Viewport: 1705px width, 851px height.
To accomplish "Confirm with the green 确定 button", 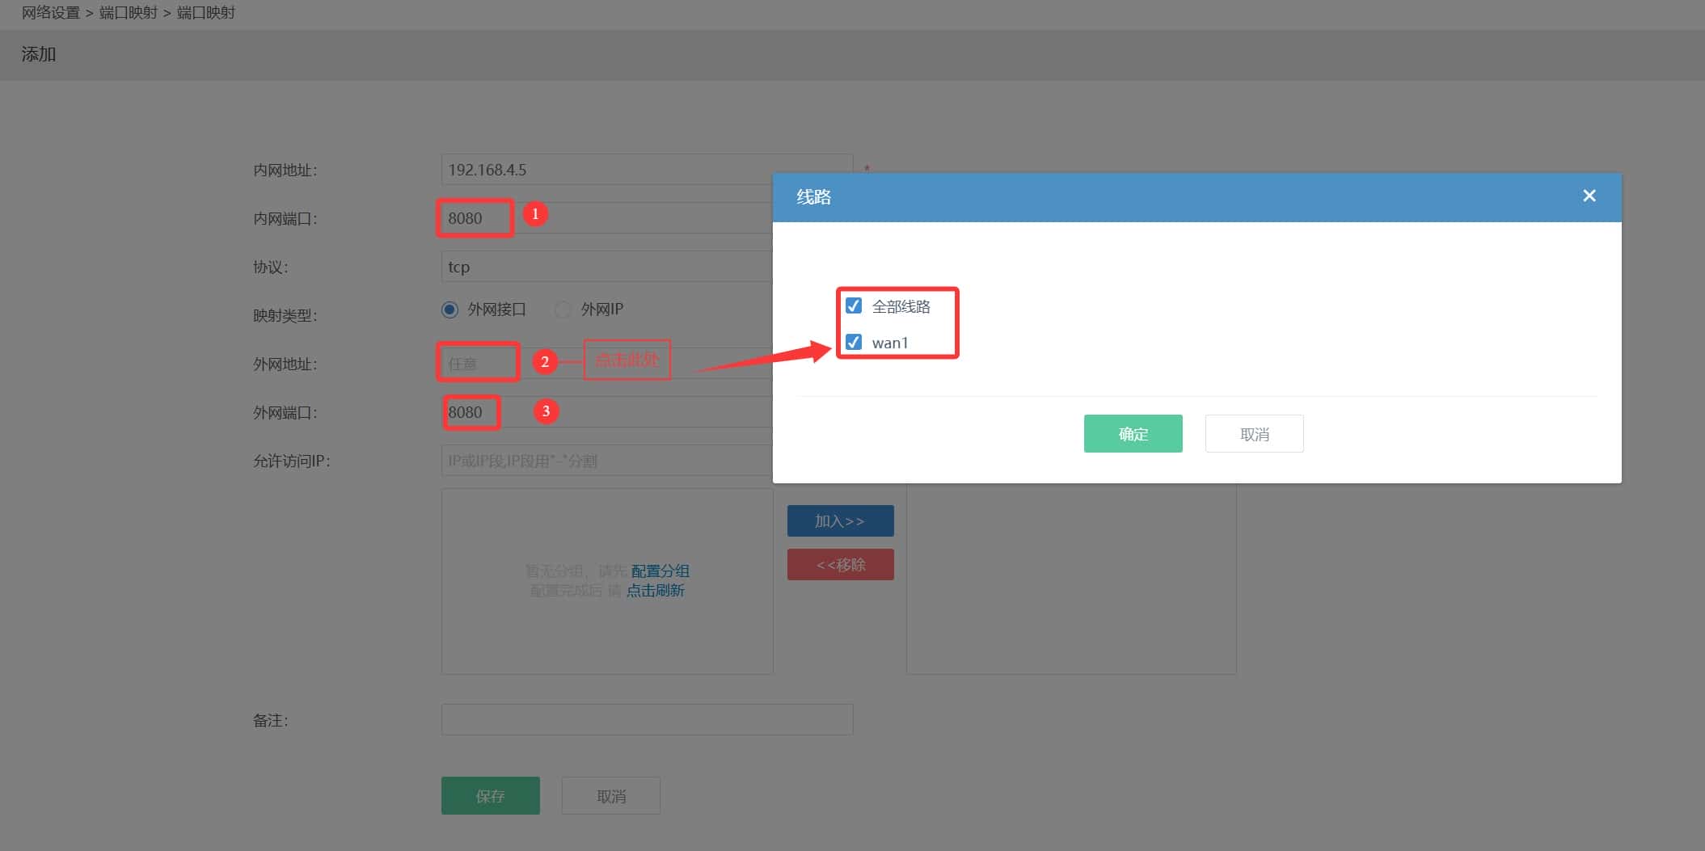I will tap(1133, 434).
